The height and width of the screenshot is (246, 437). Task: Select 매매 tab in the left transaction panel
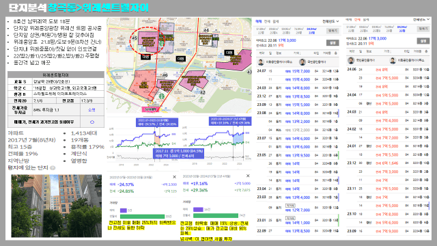point(258,21)
